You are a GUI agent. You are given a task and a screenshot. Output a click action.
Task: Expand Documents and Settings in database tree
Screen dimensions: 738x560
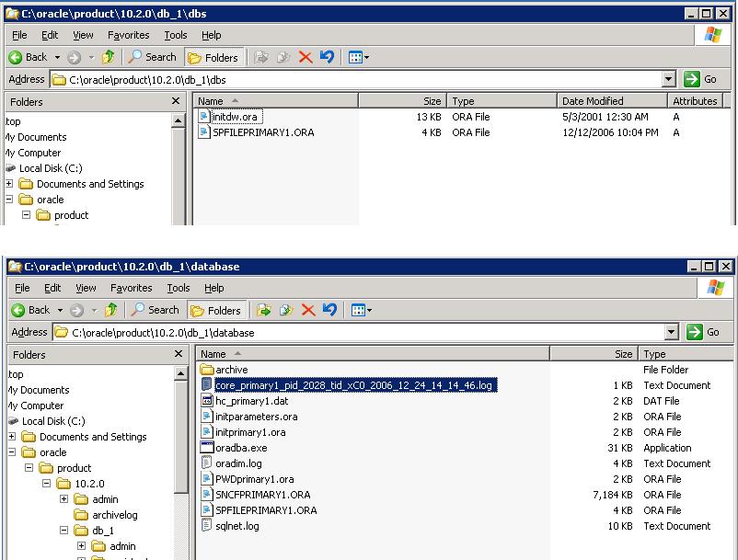[x=12, y=437]
